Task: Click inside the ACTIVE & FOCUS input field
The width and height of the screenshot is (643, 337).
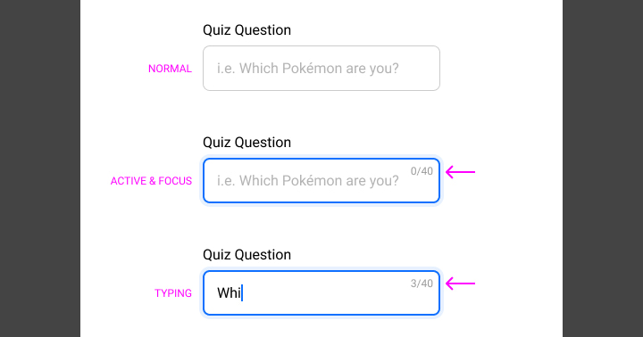Action: 321,181
